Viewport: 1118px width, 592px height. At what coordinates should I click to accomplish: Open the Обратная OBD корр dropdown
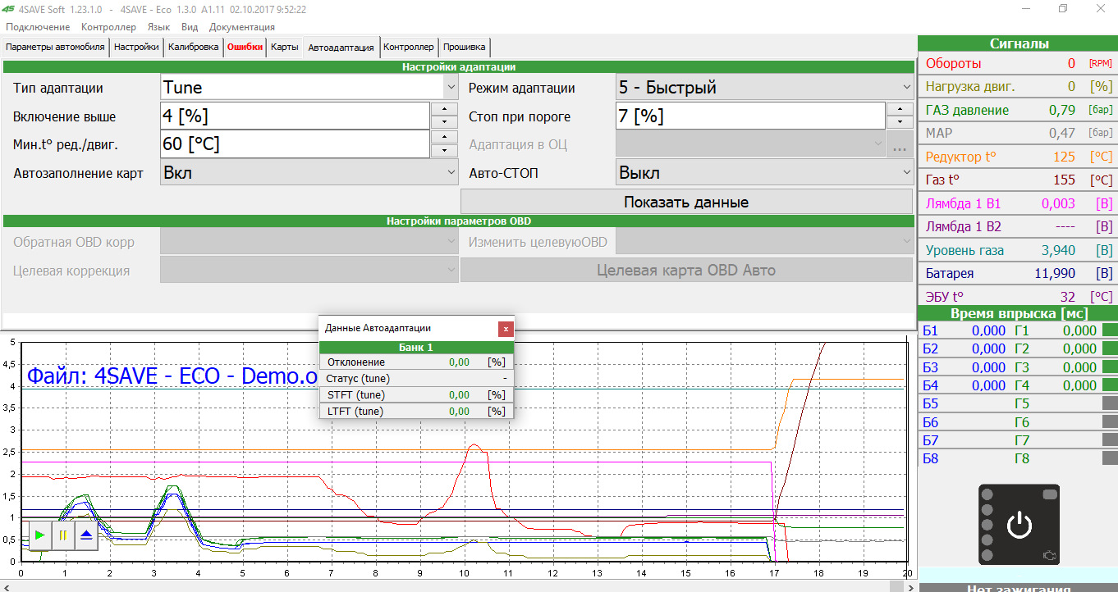pyautogui.click(x=309, y=242)
